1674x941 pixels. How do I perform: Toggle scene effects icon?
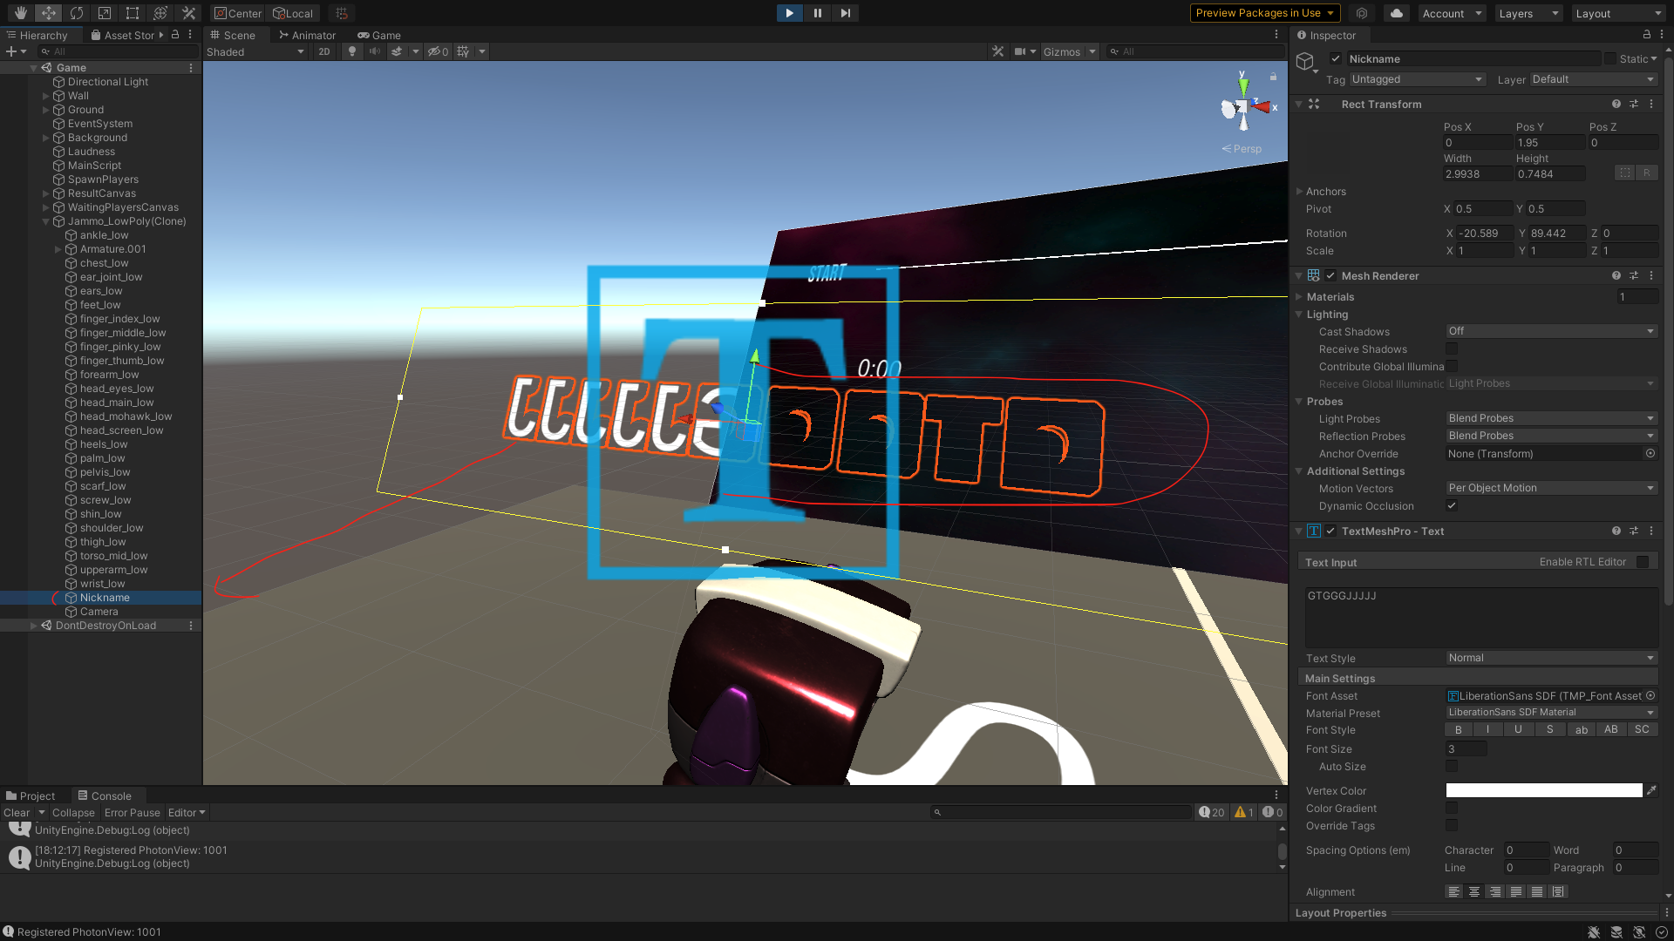(x=397, y=51)
